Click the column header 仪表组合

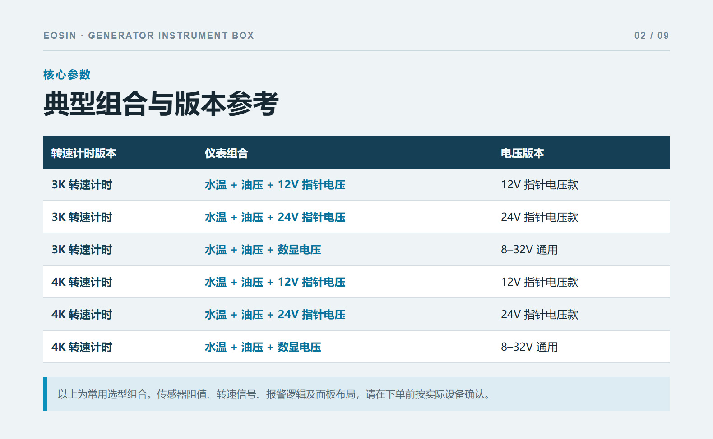tap(227, 153)
